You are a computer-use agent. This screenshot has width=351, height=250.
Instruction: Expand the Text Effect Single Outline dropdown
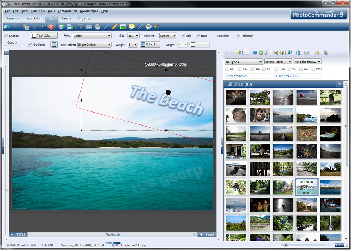(94, 45)
